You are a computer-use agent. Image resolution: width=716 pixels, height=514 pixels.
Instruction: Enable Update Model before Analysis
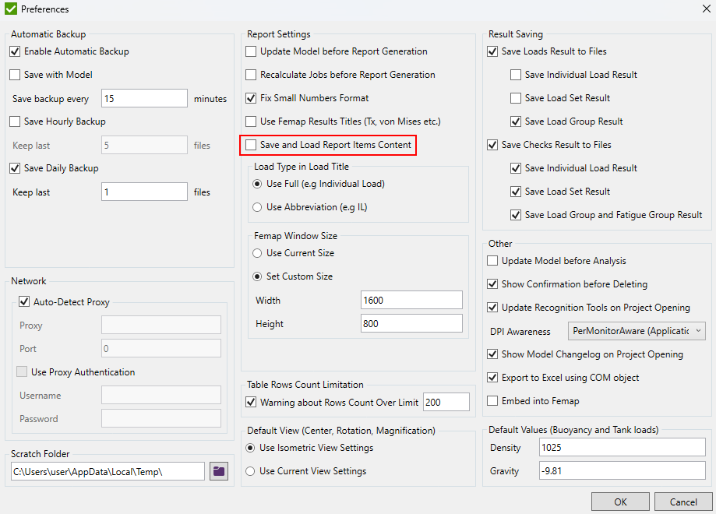(x=493, y=261)
